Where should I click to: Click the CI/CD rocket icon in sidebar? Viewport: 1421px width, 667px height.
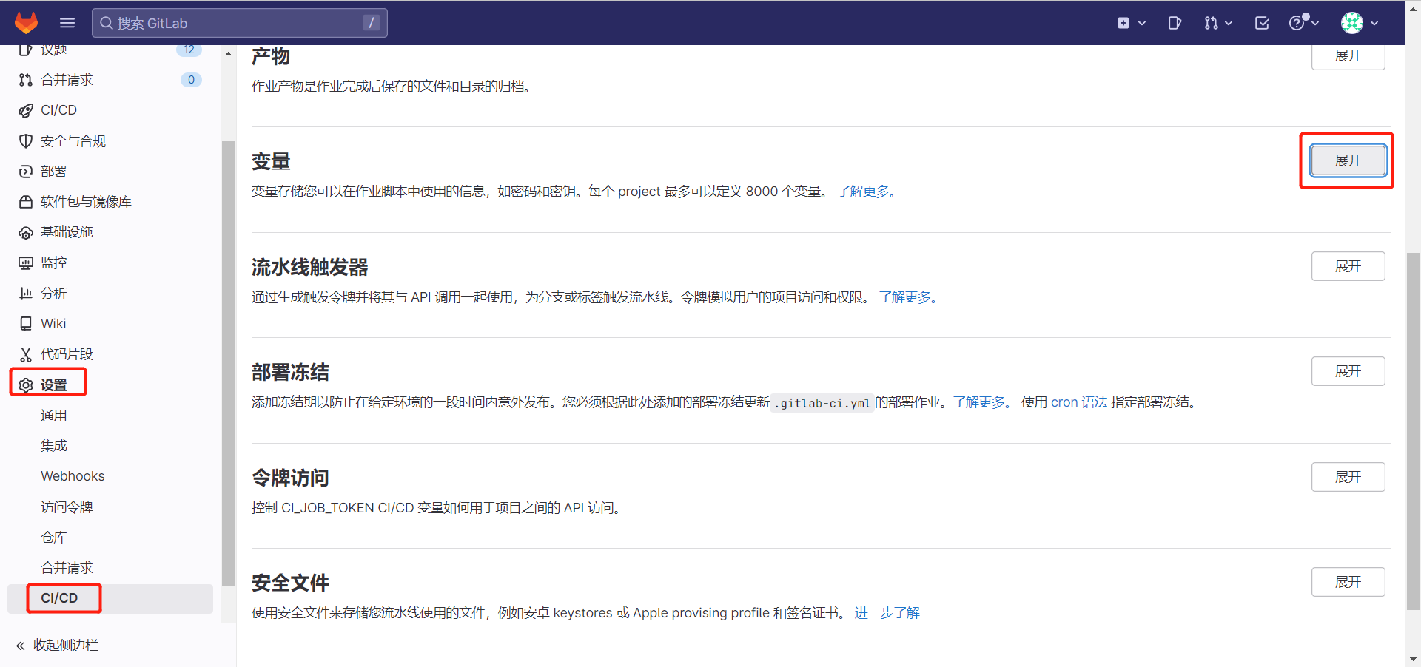[26, 110]
